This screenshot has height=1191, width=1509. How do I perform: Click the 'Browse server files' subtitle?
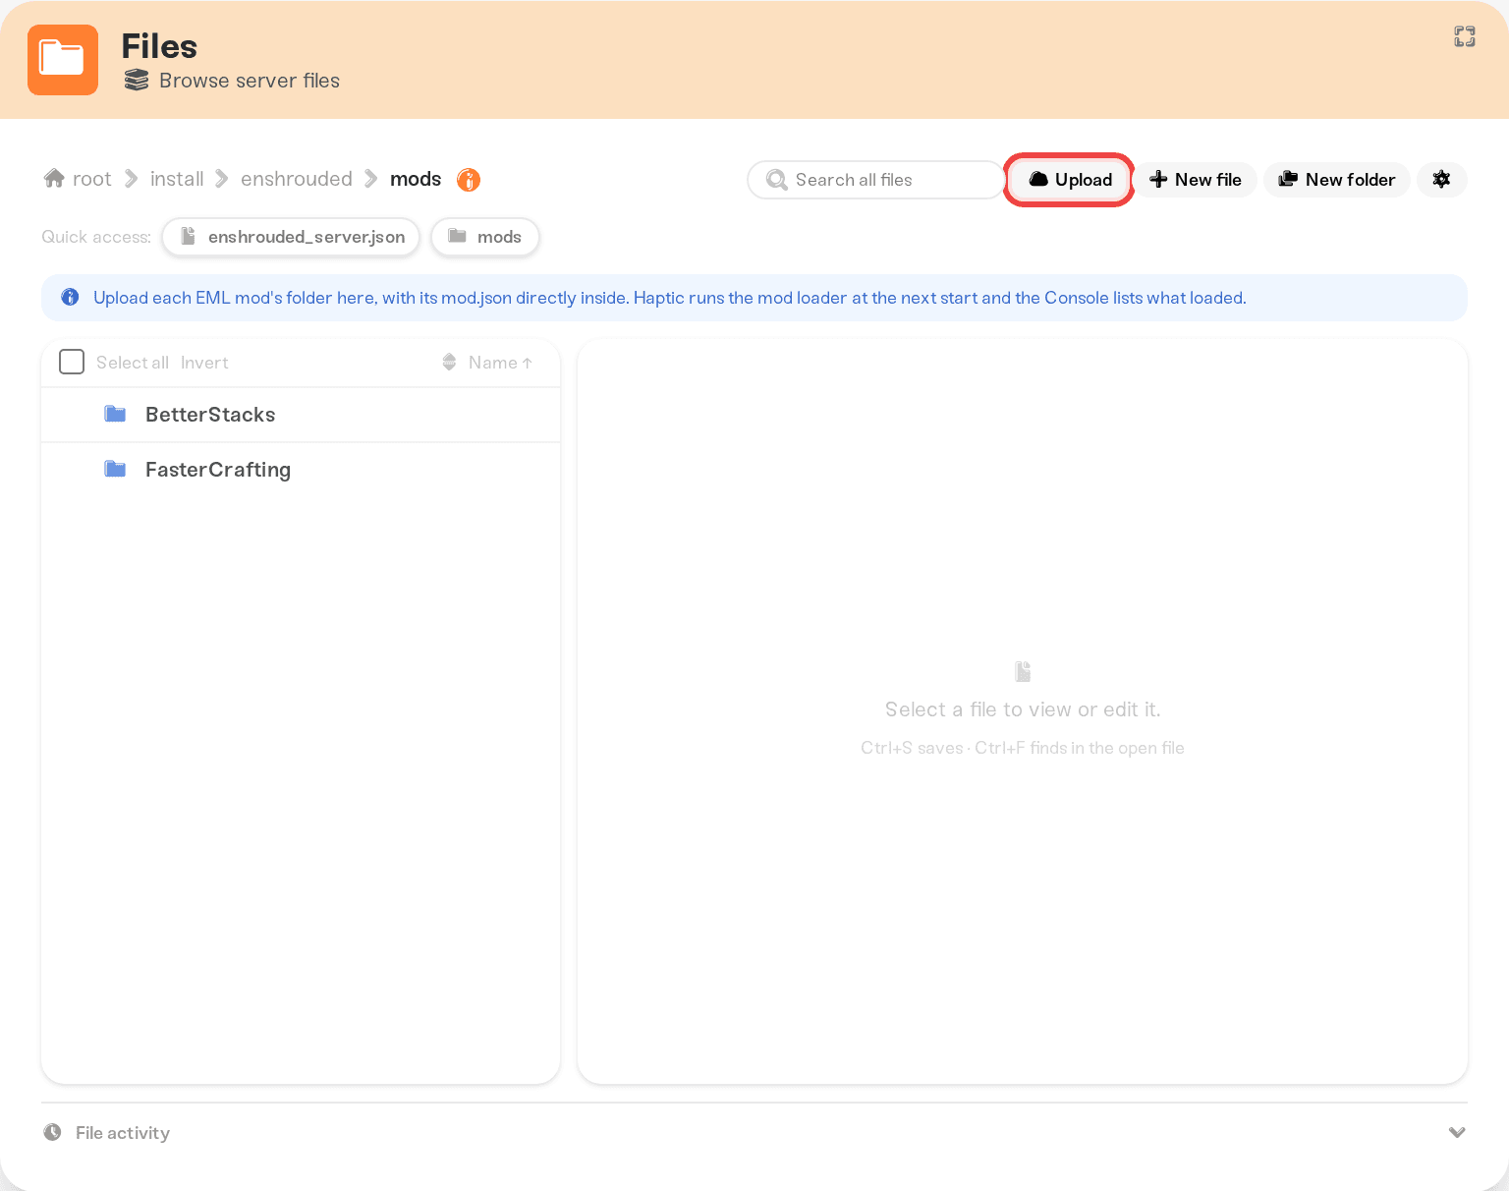[250, 81]
